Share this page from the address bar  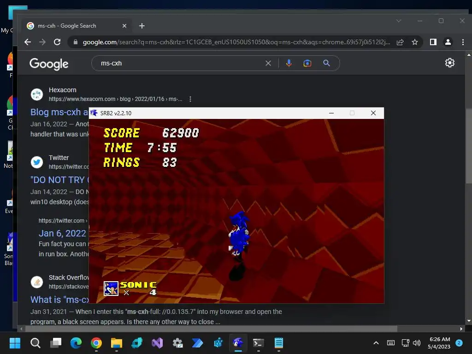click(400, 42)
